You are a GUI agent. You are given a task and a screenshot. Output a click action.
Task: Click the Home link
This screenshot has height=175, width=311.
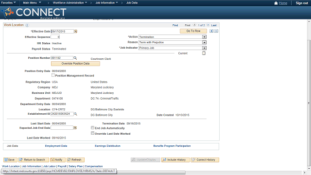pyautogui.click(x=283, y=3)
